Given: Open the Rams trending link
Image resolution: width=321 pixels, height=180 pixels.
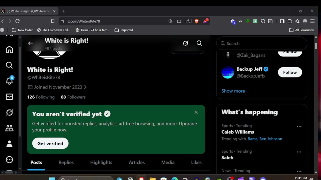Looking at the screenshot, I should [x=253, y=139].
